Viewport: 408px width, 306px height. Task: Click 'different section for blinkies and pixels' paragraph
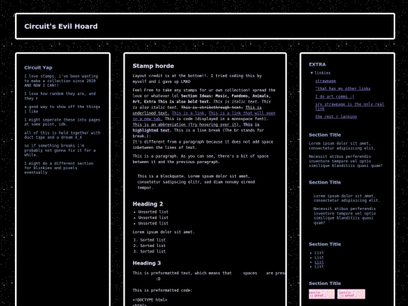click(x=59, y=168)
